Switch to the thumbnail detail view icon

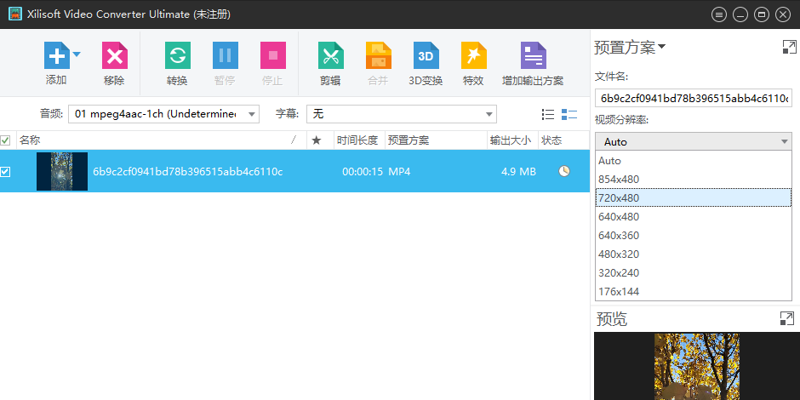(569, 114)
